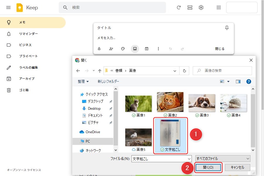Toggle the preview pane button in dialog
This screenshot has width=264, height=176.
point(238,82)
